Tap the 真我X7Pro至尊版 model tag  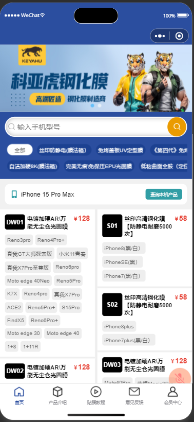[28, 268]
